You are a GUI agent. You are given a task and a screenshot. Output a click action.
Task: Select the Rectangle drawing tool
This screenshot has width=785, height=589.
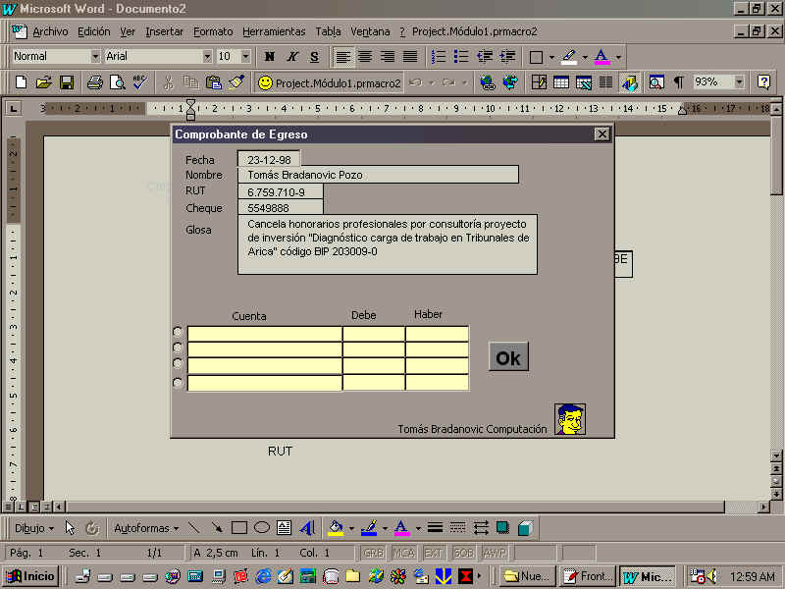click(x=238, y=528)
